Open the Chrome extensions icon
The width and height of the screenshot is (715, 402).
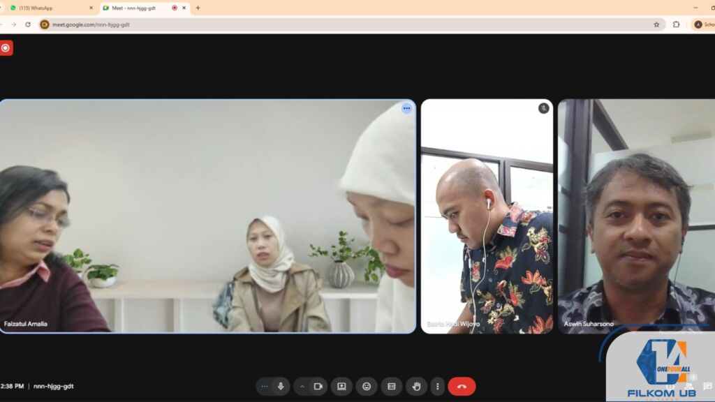(x=675, y=24)
